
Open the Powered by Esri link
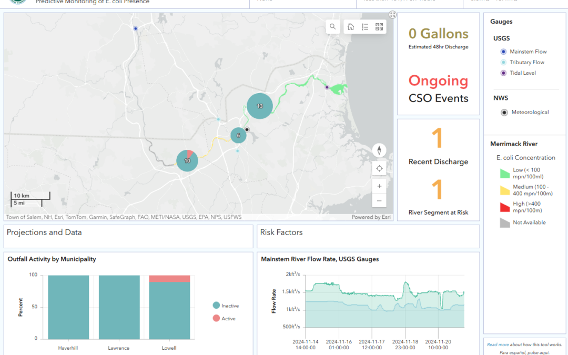(x=371, y=217)
